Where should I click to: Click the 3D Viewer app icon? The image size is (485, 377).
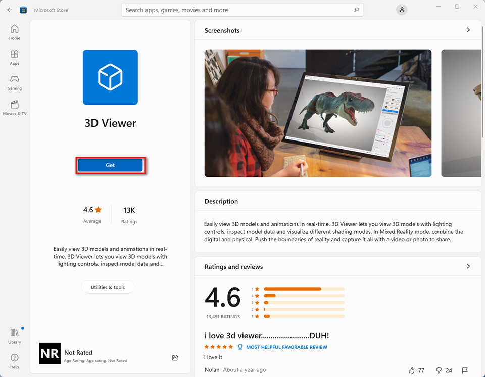[110, 77]
